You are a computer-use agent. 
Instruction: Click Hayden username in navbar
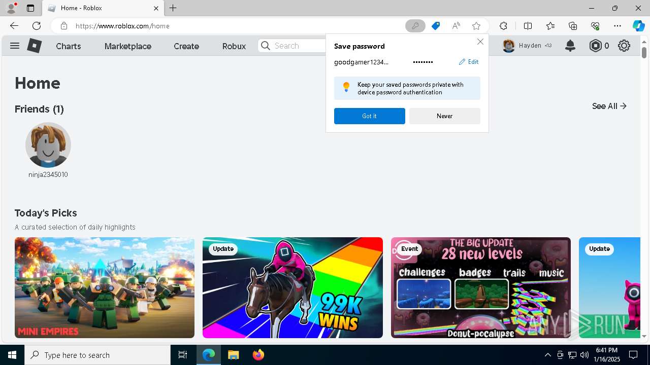[x=530, y=46]
